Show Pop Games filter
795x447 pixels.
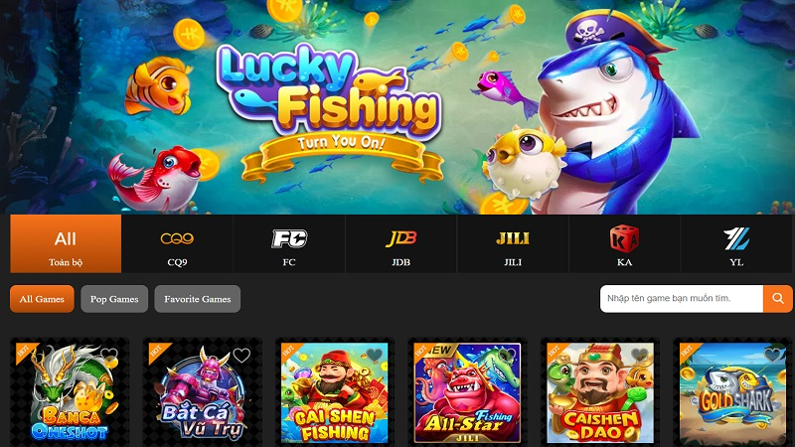(x=114, y=299)
